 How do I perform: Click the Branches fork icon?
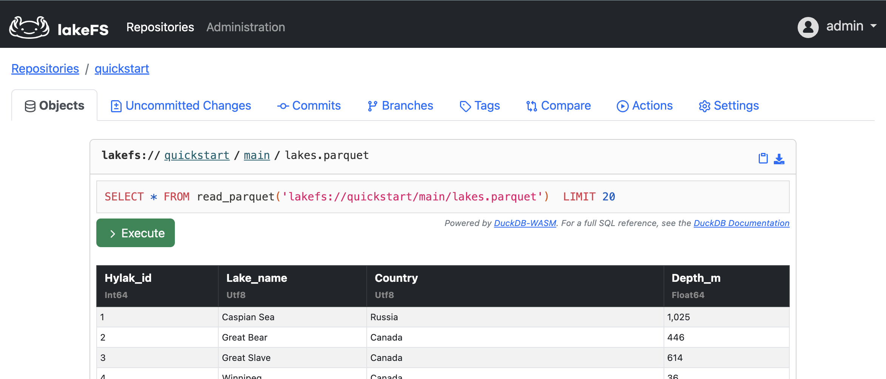point(372,106)
